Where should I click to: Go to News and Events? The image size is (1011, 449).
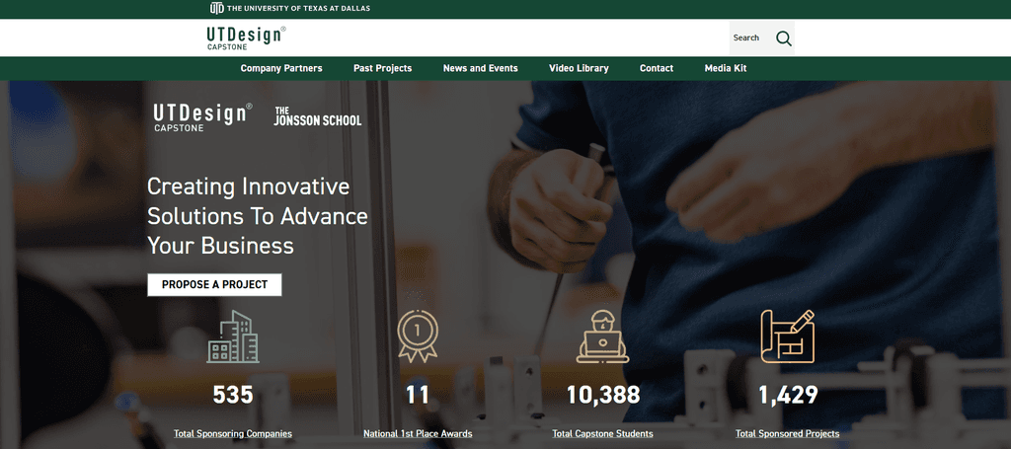click(481, 68)
